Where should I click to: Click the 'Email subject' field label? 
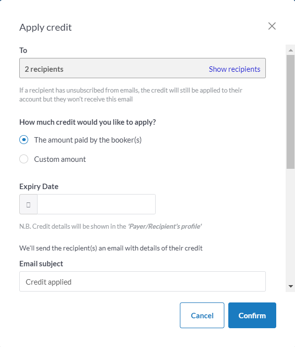(41, 264)
